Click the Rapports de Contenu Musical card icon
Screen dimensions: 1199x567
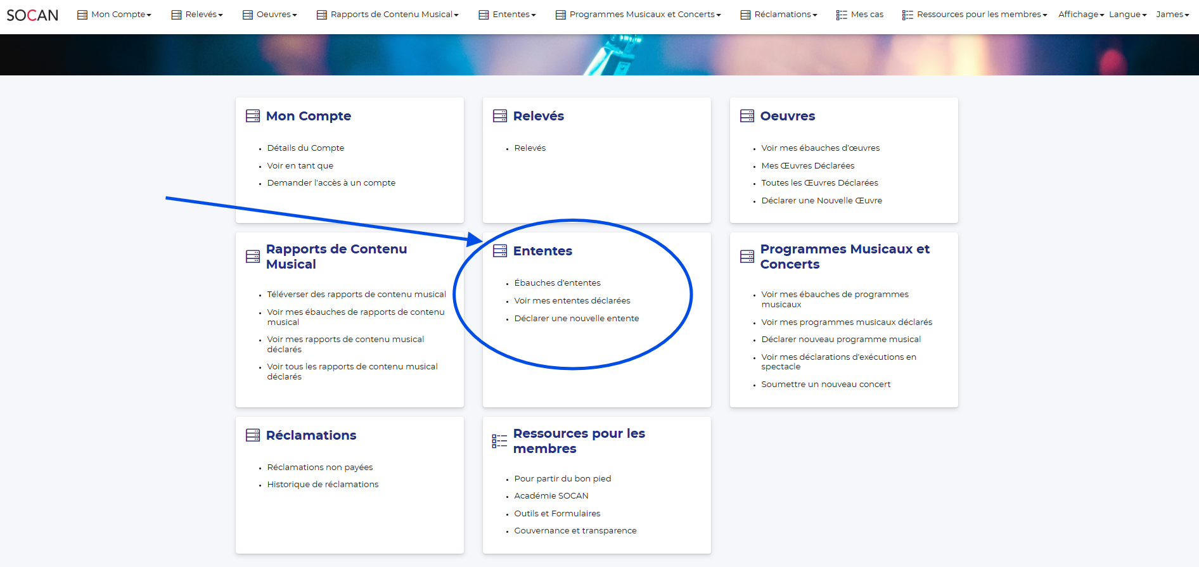pos(253,257)
